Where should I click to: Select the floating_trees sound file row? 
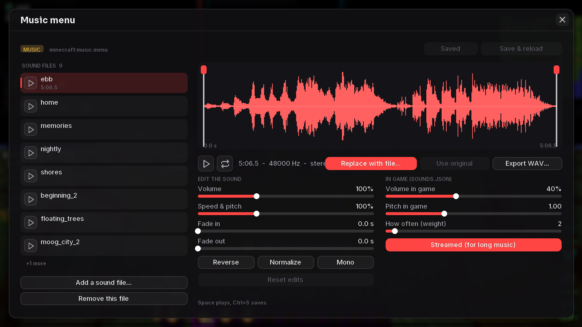coord(104,222)
